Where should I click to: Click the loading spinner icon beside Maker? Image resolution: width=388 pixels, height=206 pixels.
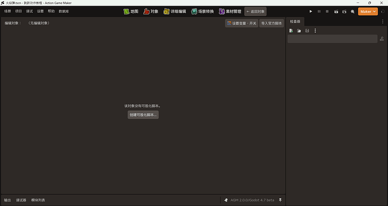coord(383,11)
